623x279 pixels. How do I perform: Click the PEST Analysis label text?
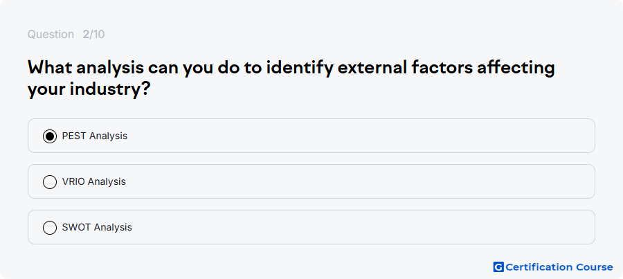click(x=95, y=136)
